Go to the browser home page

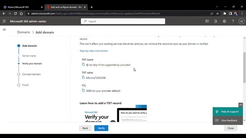pos(21,14)
